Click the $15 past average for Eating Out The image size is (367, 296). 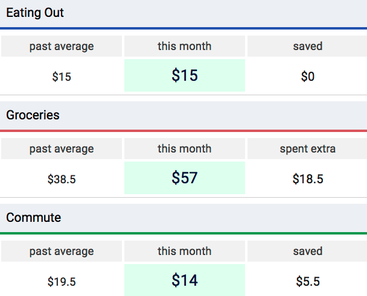(x=62, y=77)
